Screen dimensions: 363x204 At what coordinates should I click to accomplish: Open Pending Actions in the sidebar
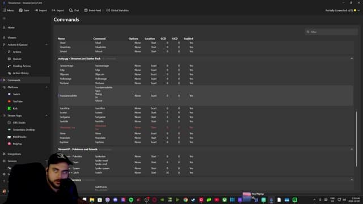tap(22, 66)
